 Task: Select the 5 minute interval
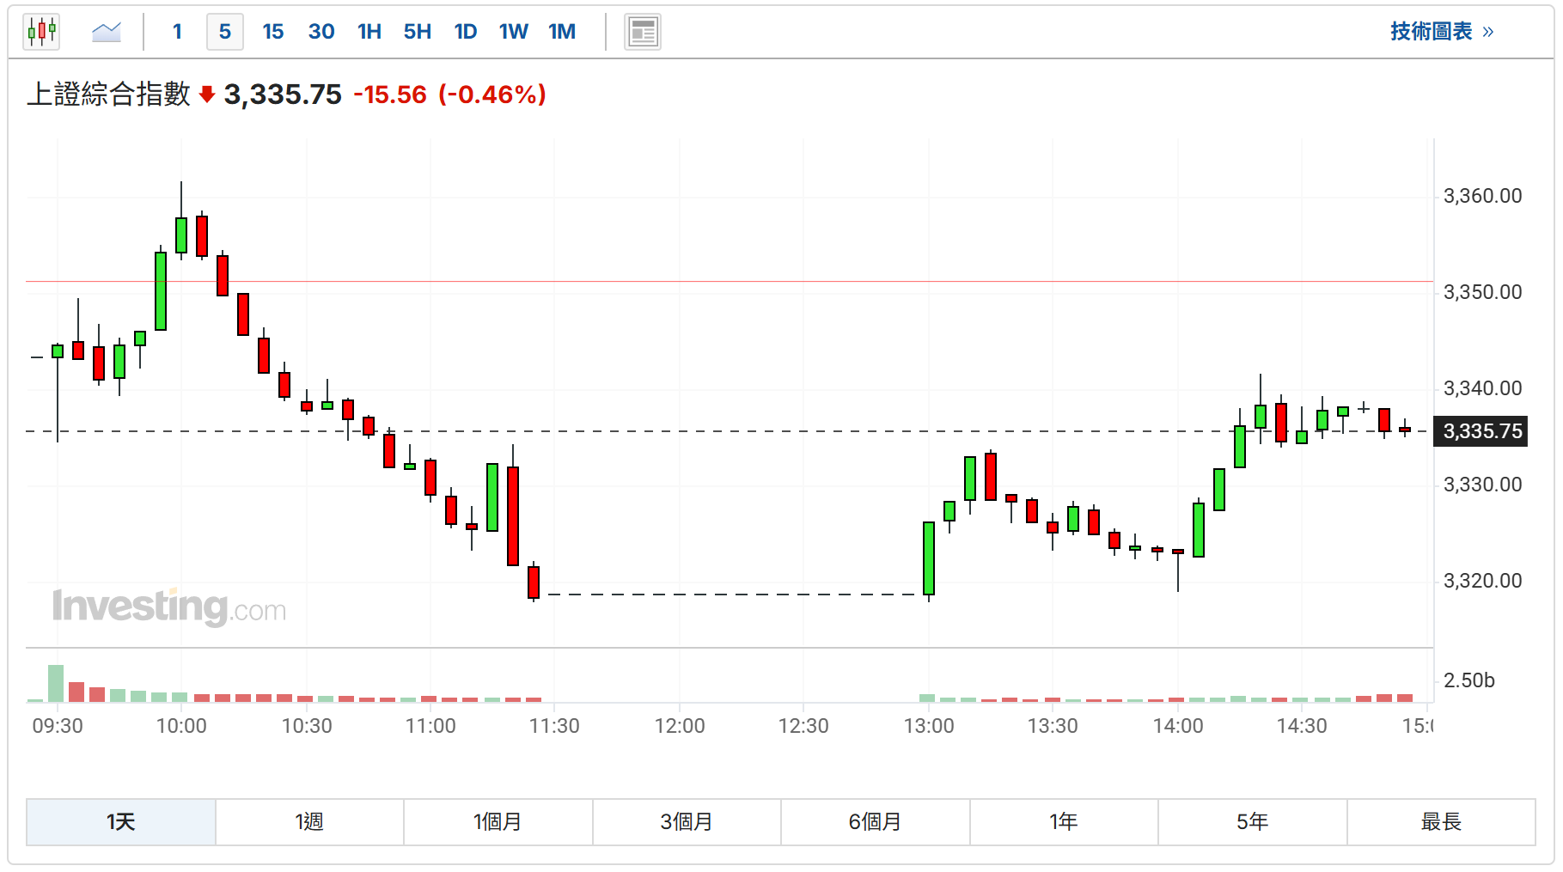pyautogui.click(x=225, y=32)
